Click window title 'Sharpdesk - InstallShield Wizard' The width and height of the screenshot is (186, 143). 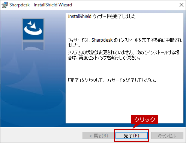(40, 5)
